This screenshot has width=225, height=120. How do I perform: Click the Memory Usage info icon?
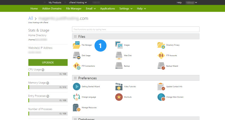point(48,83)
